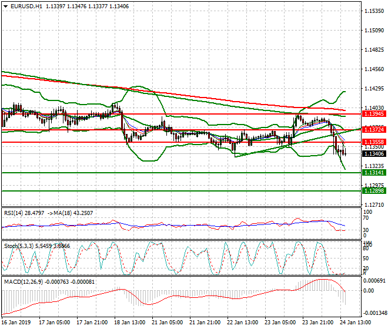This screenshot has width=388, height=329.
Task: Click the red 1.13558 price label
Action: 374,142
